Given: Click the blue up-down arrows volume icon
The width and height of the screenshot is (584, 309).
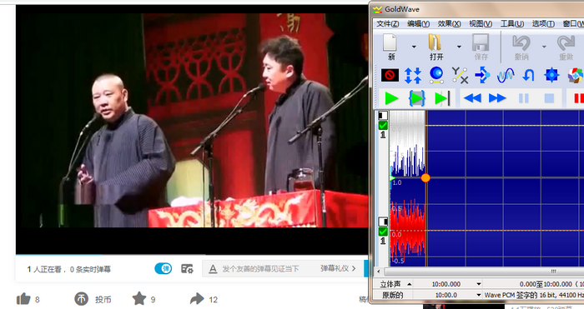Looking at the screenshot, I should pyautogui.click(x=413, y=75).
